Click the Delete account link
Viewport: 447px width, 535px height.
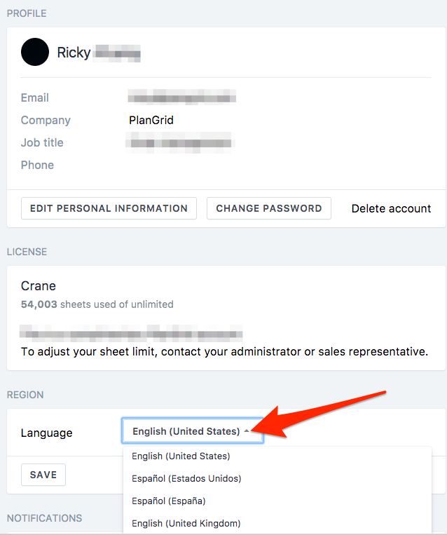[391, 208]
